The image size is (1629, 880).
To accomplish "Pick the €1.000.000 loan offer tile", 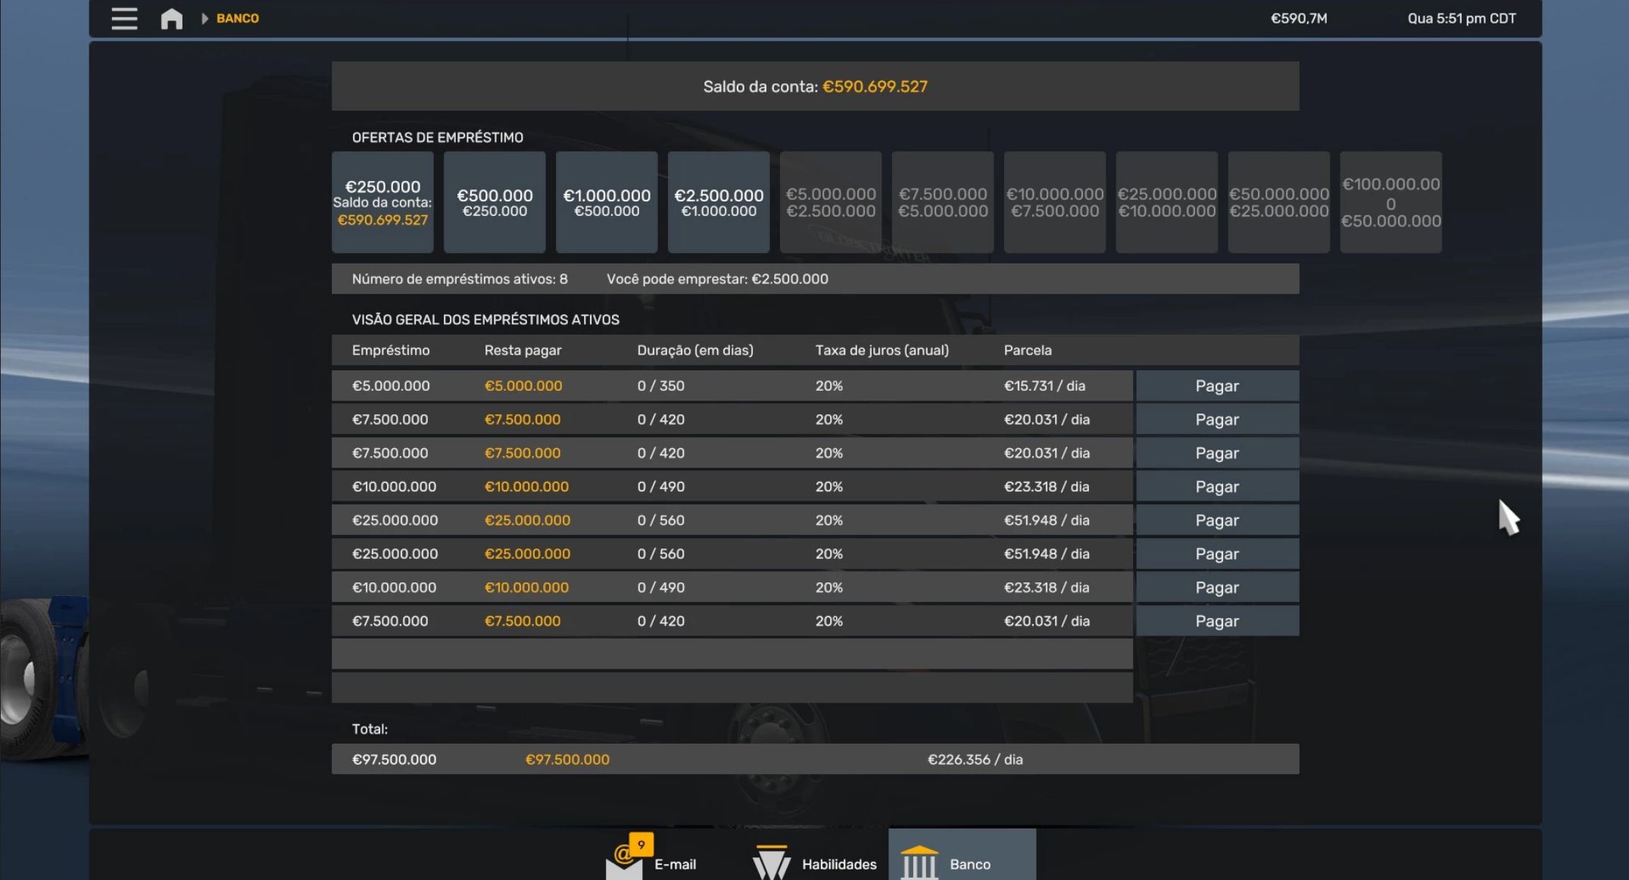I will click(x=607, y=202).
